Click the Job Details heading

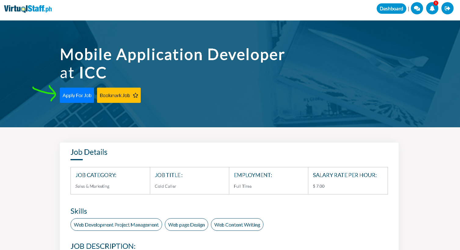click(89, 152)
